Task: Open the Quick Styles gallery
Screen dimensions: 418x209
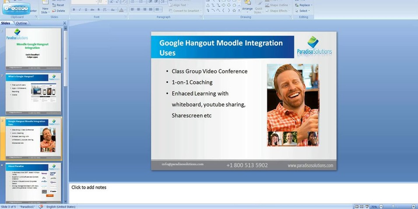Action: coord(258,10)
